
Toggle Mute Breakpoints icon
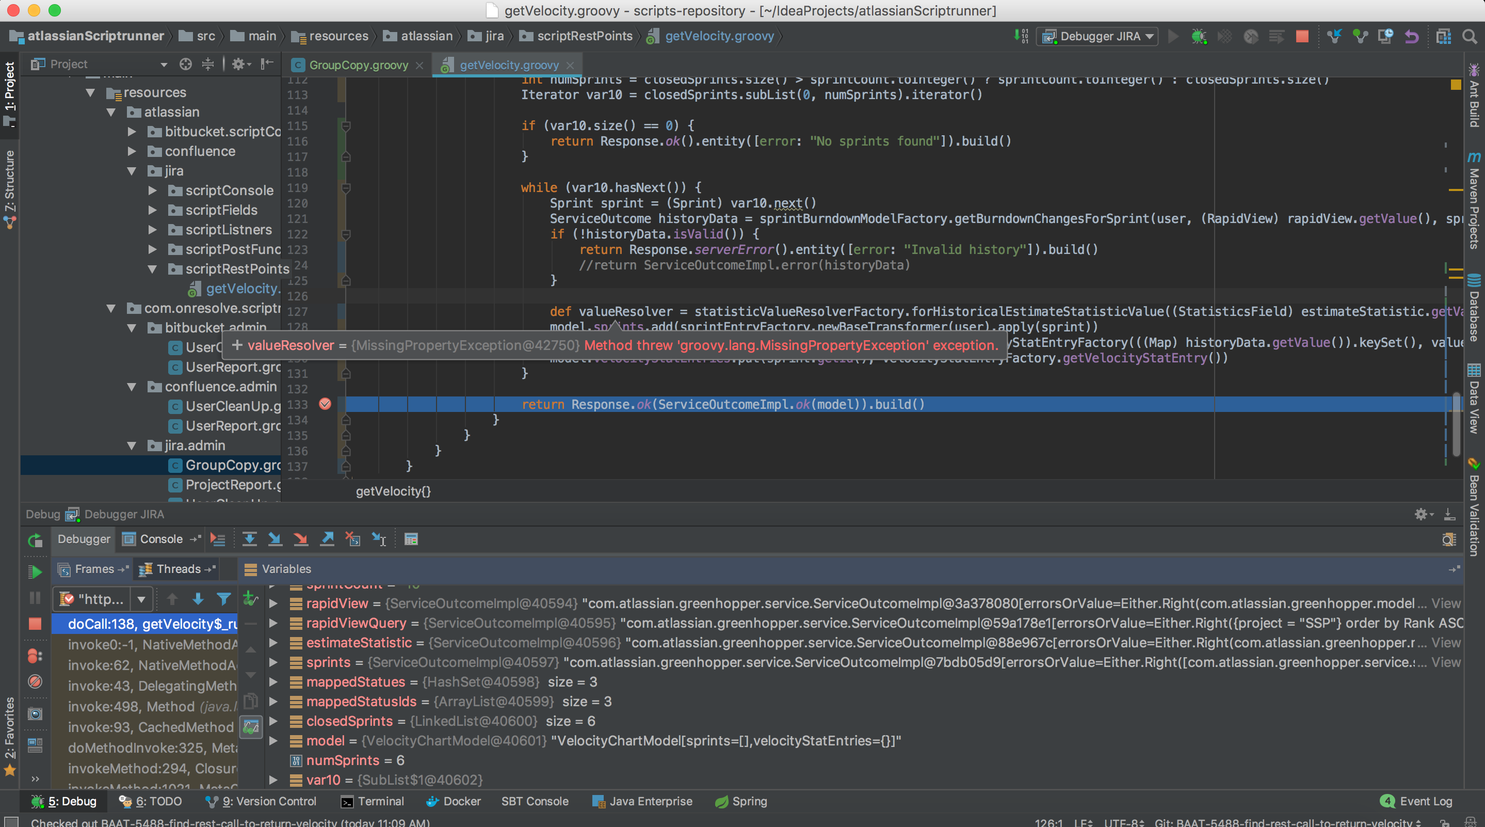tap(35, 681)
